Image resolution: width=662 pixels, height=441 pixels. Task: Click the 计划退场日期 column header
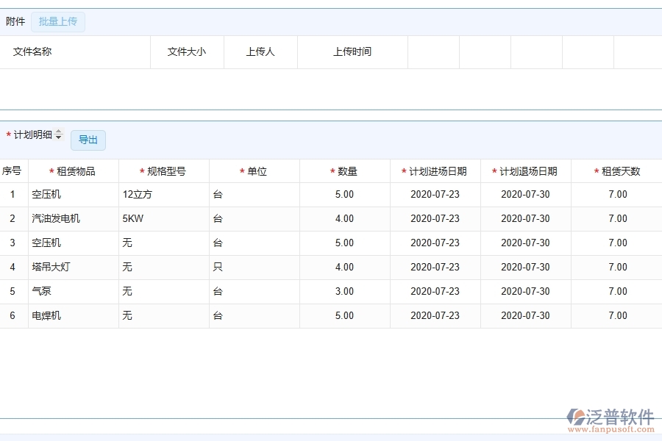(525, 170)
